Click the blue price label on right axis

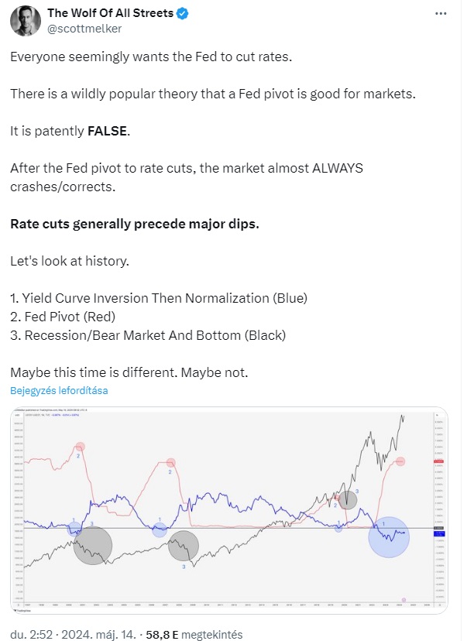click(x=439, y=533)
